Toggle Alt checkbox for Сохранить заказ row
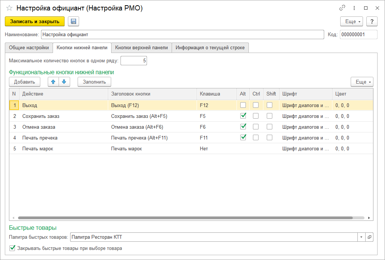 pos(243,116)
